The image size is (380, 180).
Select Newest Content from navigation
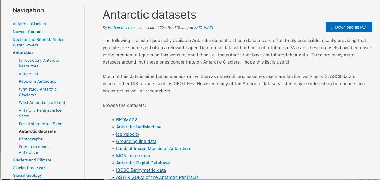[x=28, y=31]
